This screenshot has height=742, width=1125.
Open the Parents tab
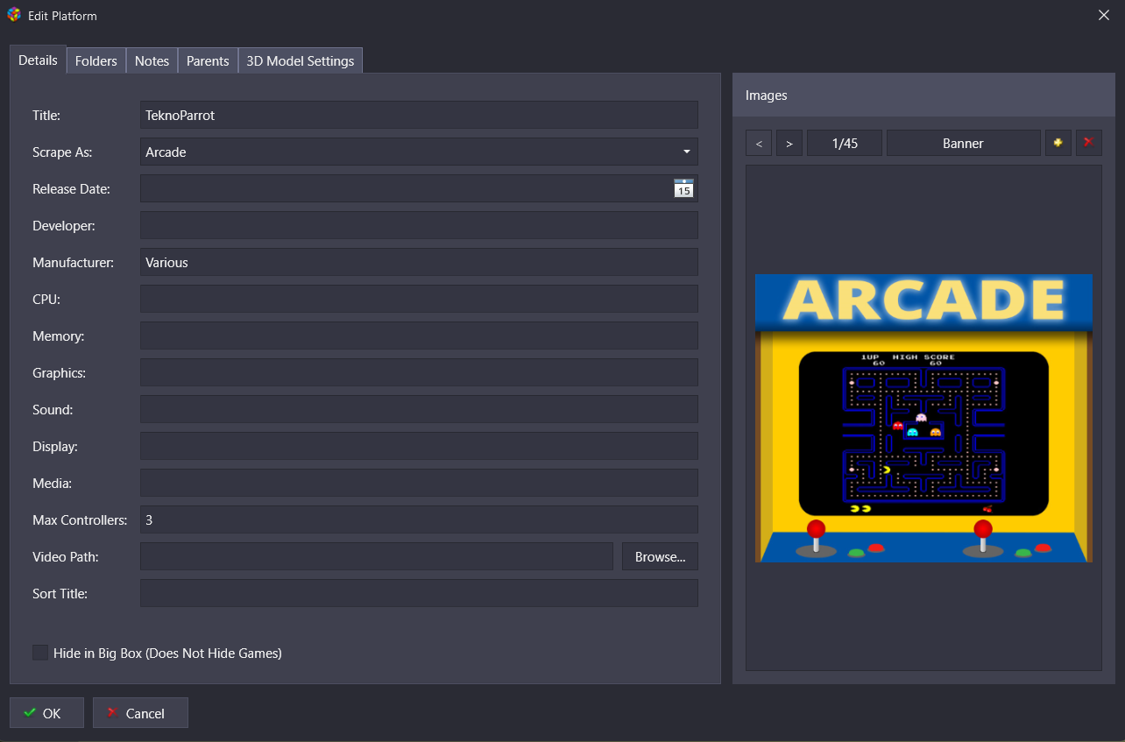[x=208, y=60]
